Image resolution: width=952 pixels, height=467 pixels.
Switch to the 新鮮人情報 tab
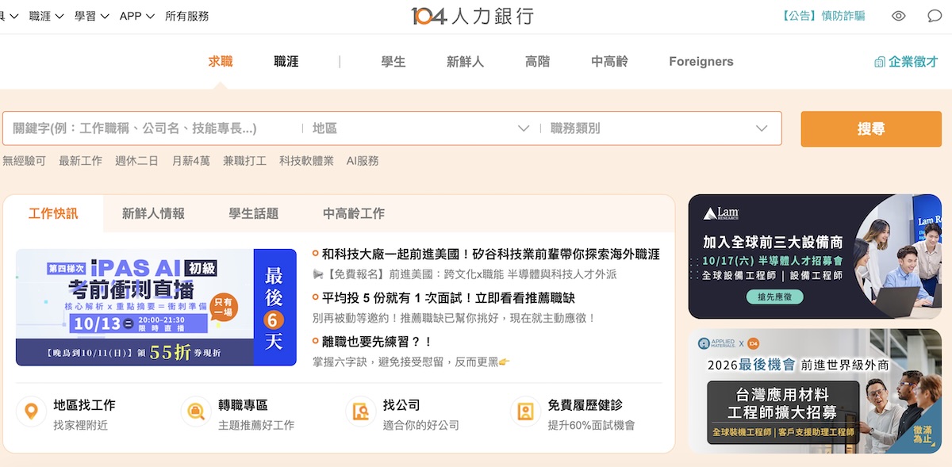pyautogui.click(x=153, y=213)
